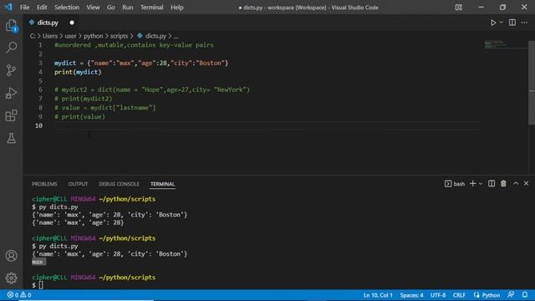Click commented mydict2 line 6
This screenshot has height=301, width=535.
(x=152, y=89)
